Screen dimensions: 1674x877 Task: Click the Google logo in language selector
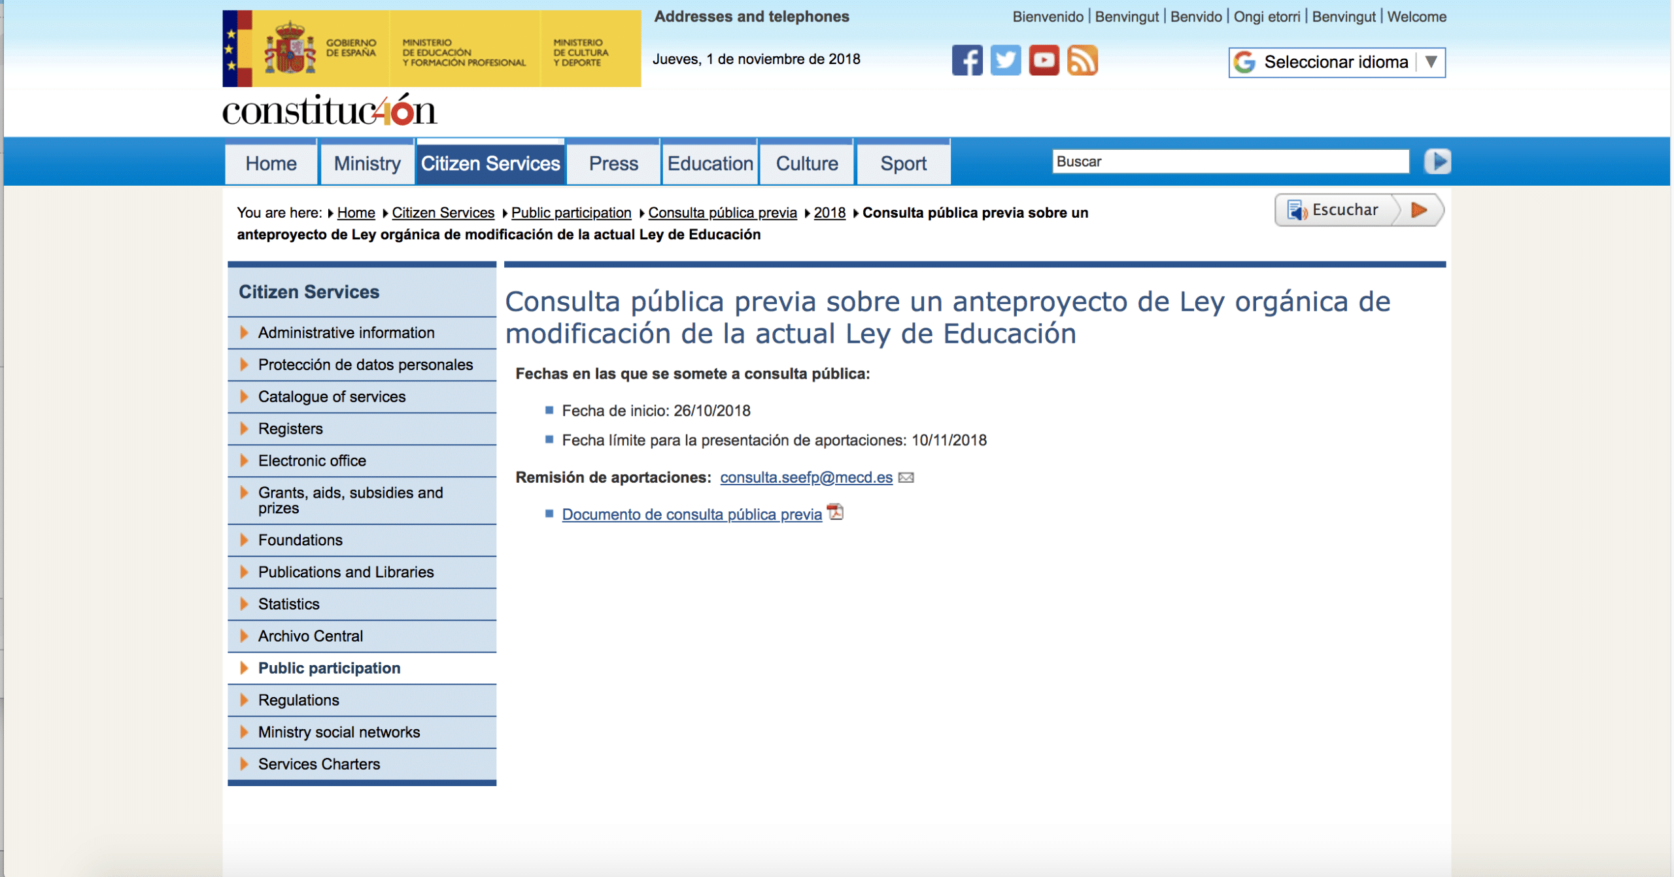(x=1244, y=62)
